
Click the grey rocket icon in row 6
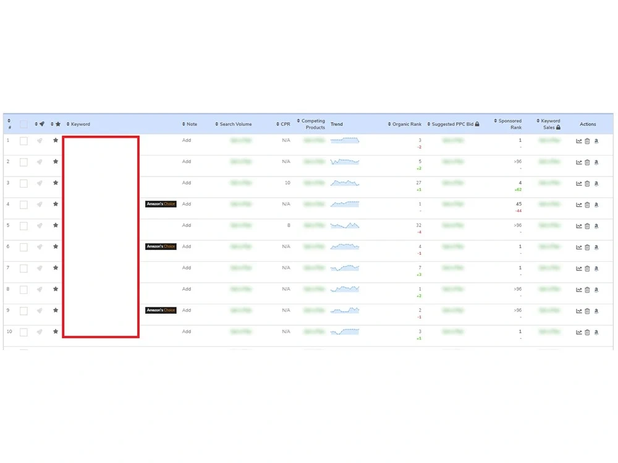41,247
